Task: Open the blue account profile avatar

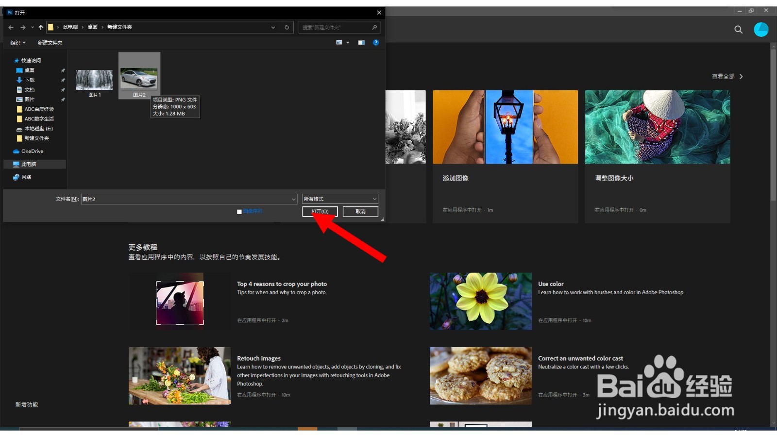Action: (x=761, y=30)
